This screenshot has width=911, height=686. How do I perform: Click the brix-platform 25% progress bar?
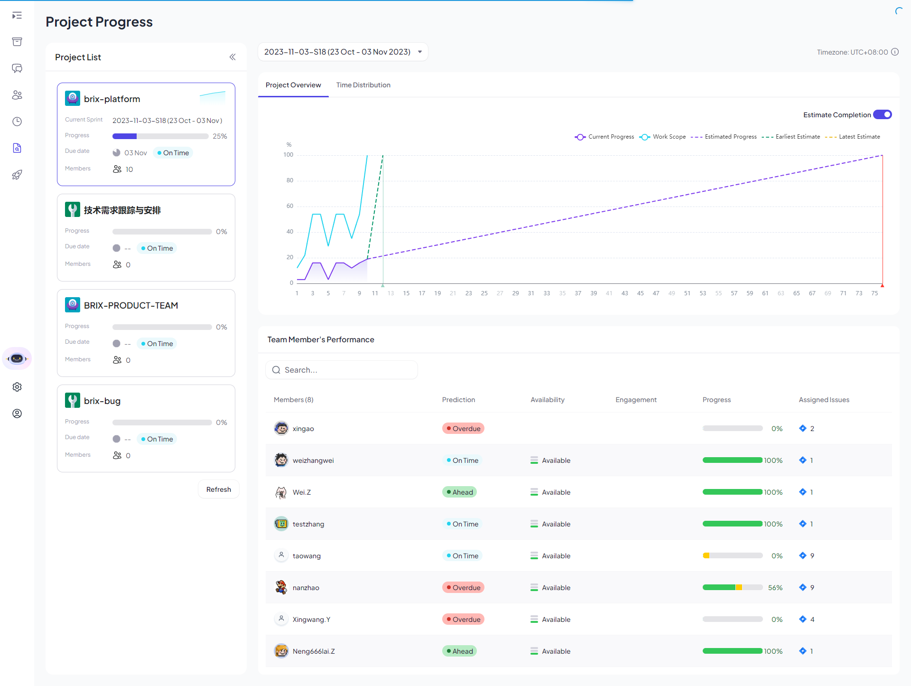click(x=160, y=136)
